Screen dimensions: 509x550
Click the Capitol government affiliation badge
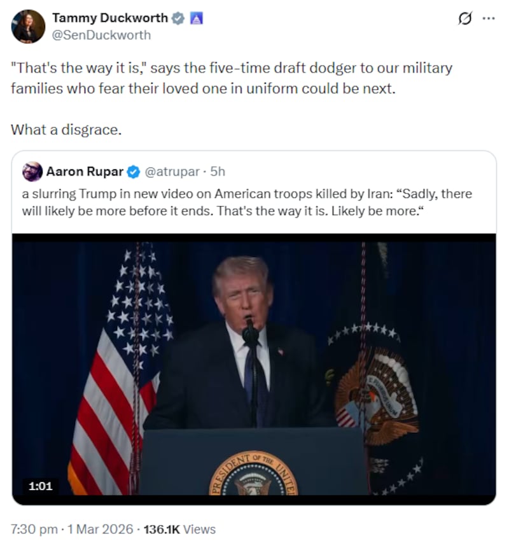(x=198, y=18)
